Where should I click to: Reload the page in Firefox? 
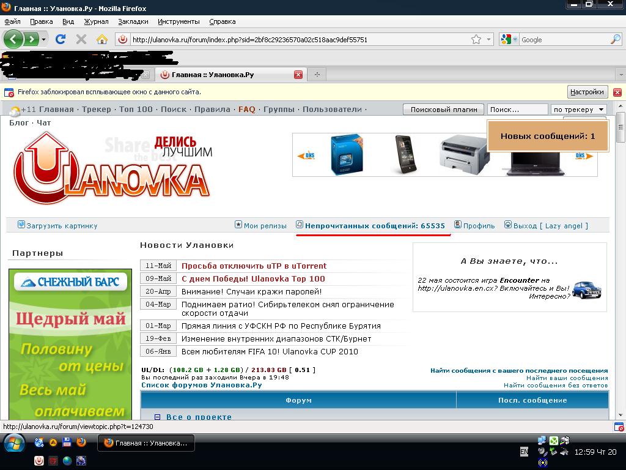tap(60, 39)
